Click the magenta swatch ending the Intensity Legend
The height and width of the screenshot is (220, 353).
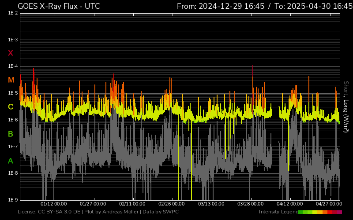339,212
